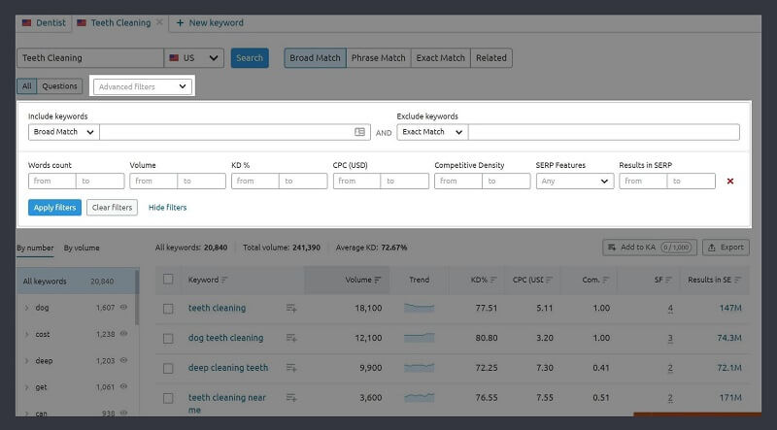Expand the cost keyword group

coord(27,334)
